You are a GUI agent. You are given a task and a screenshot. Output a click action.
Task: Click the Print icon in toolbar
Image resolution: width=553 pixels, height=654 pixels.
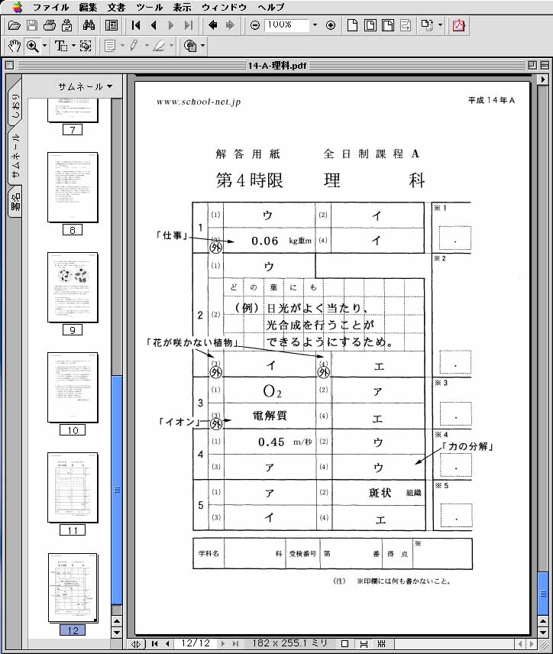tap(50, 25)
